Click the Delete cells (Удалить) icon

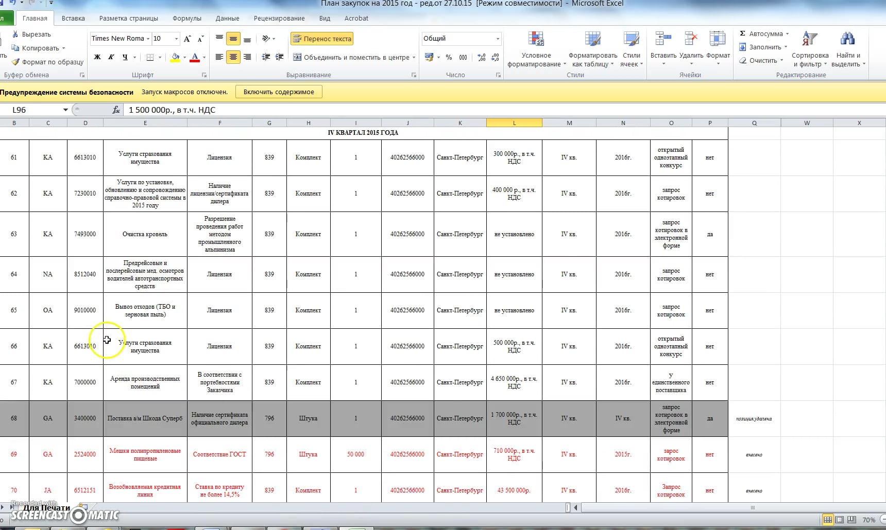(x=691, y=39)
